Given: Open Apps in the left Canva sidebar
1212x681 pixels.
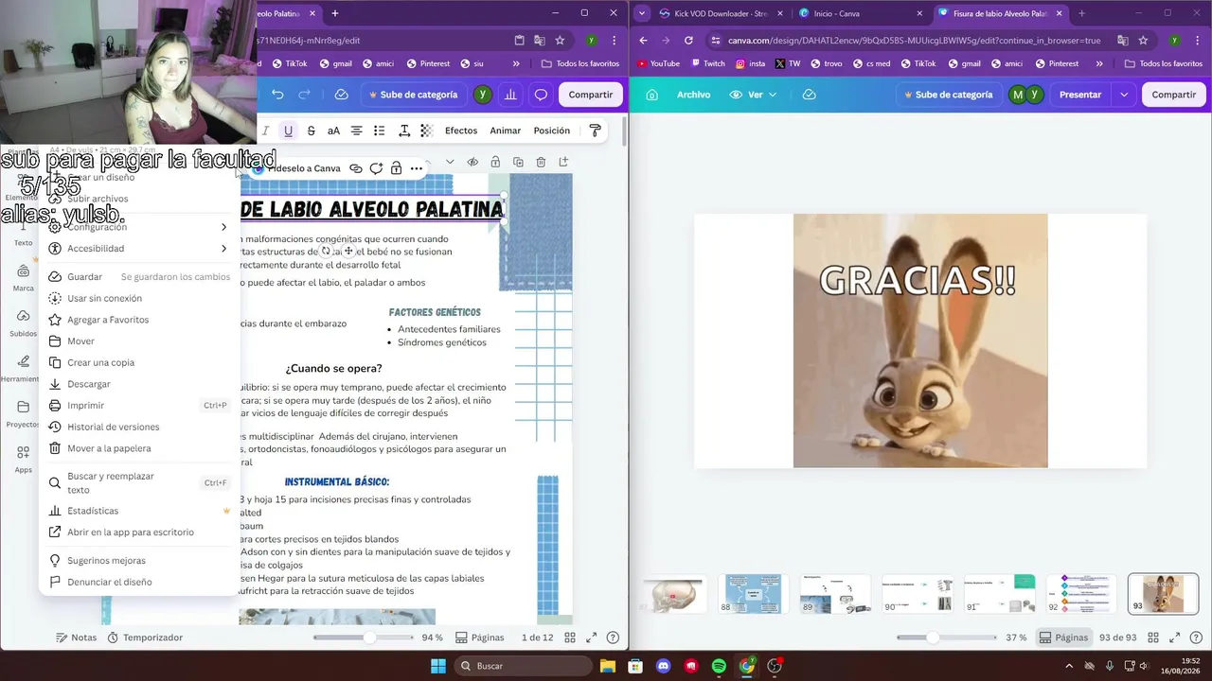Looking at the screenshot, I should click(x=23, y=459).
